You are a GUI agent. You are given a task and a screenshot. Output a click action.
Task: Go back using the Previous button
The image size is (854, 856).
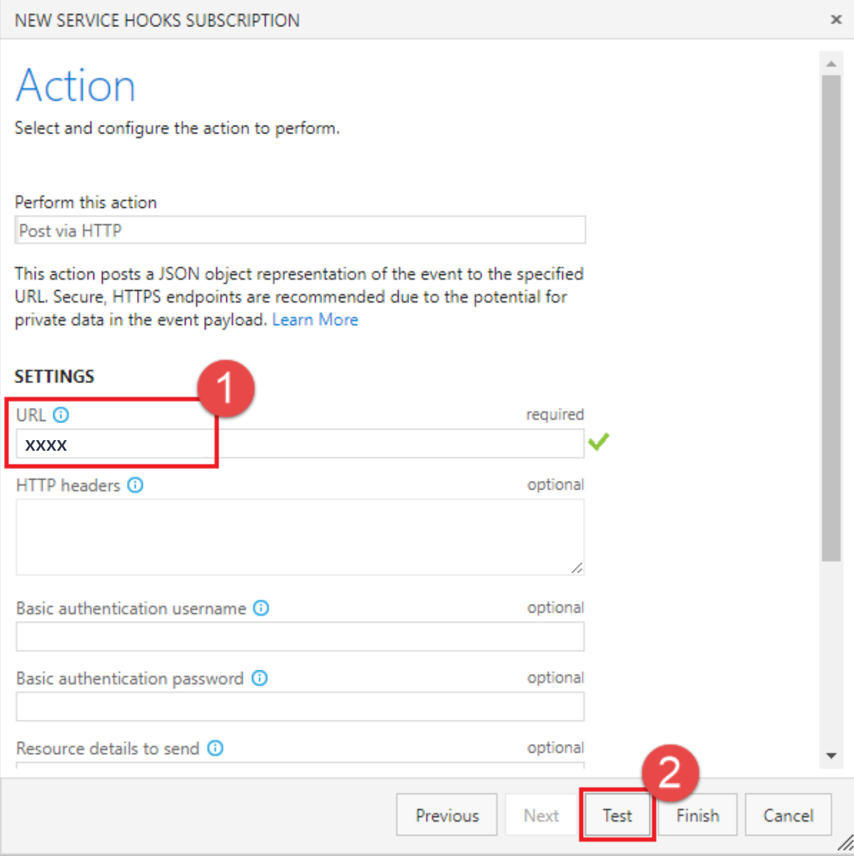446,815
